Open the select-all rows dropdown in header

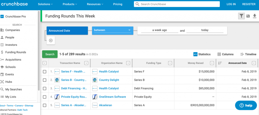coord(45,63)
